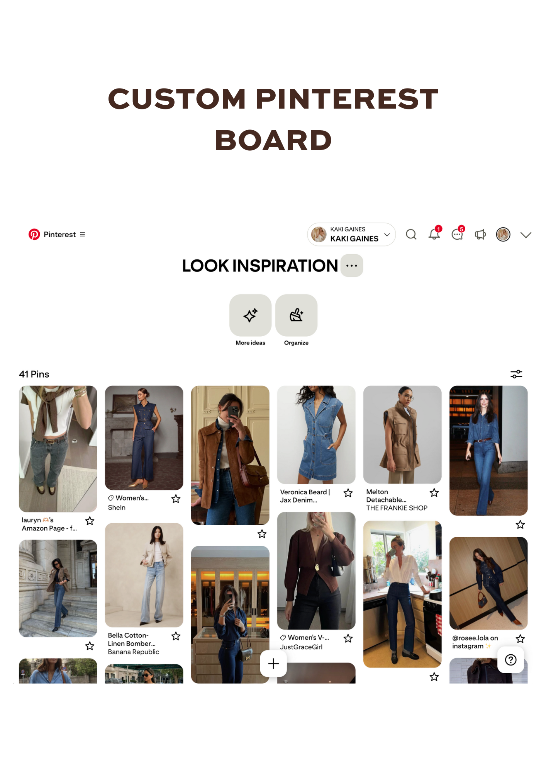Open the brown suede jacket pin thumbnail
Screen dimensions: 546x773
click(x=230, y=455)
